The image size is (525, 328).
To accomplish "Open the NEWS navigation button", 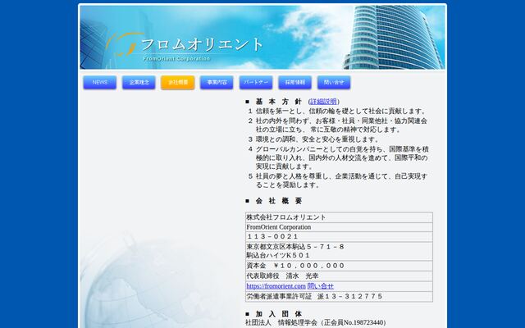I will click(x=100, y=82).
